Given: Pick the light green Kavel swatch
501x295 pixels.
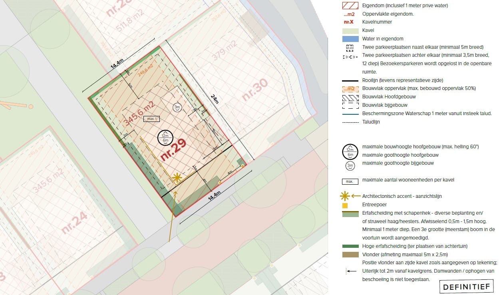Looking at the screenshot, I should 350,30.
